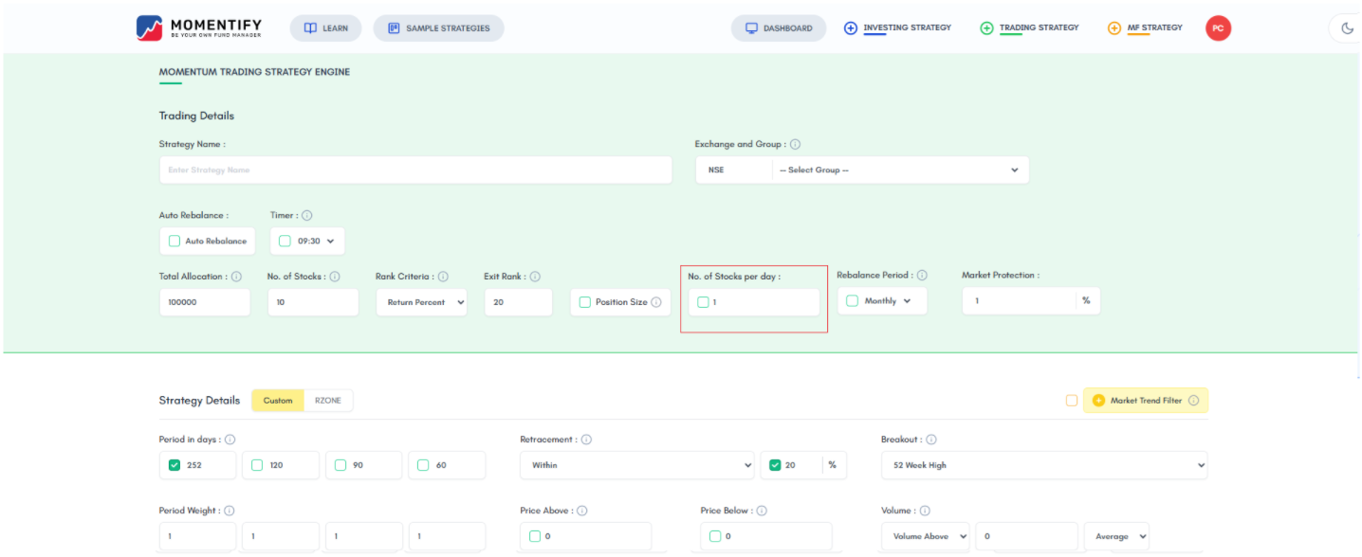
Task: Tick the No. of Stocks per day checkbox
Action: (703, 302)
